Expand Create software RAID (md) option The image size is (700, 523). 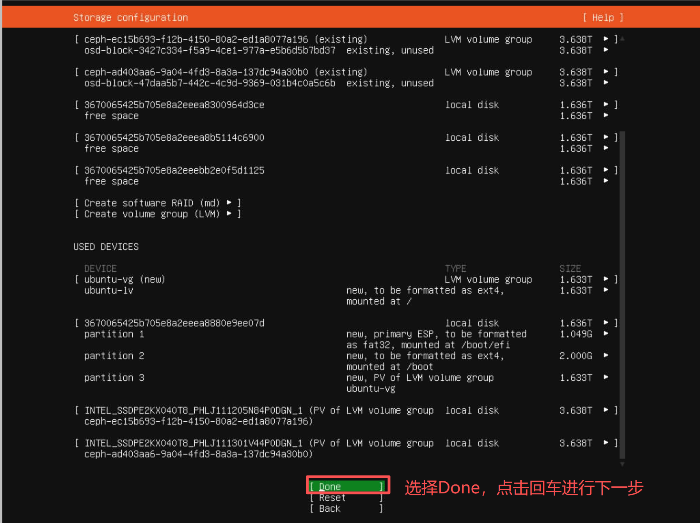tap(158, 203)
